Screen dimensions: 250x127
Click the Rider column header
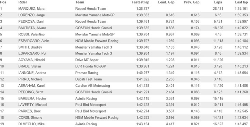[x=23, y=2]
